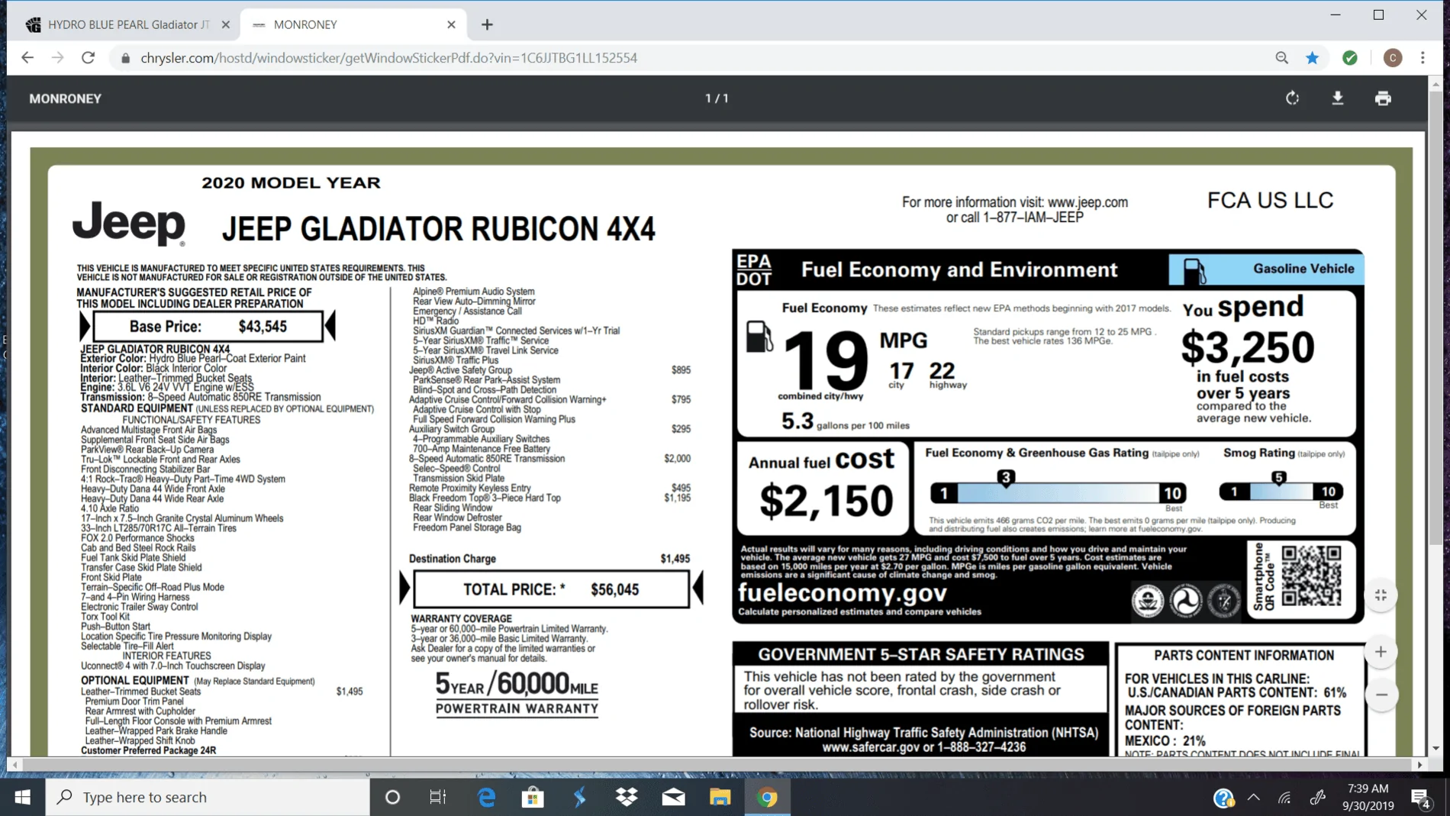1450x816 pixels.
Task: Close the HYDRO BLUE PEARL Gladiator tab
Action: 226,24
